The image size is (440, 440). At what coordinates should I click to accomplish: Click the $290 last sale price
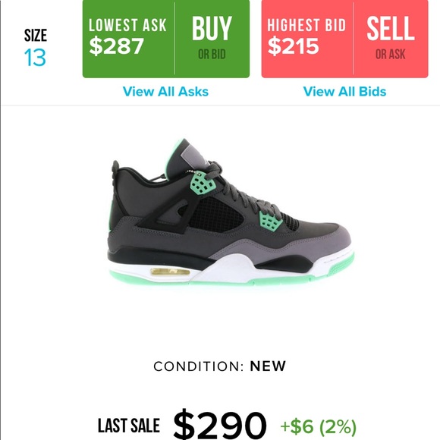coord(219,424)
